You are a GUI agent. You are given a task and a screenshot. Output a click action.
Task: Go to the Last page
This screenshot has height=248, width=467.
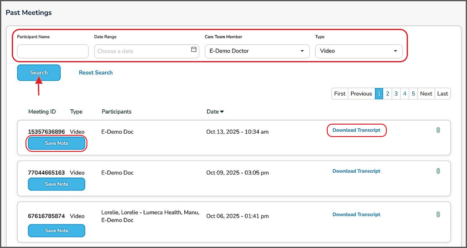[x=443, y=94]
